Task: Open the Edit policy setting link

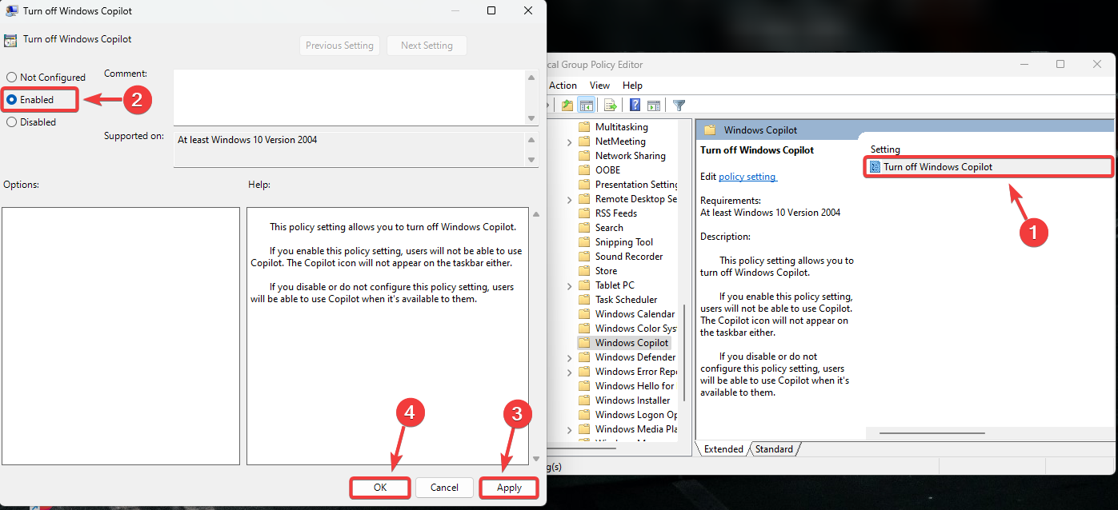Action: [x=747, y=176]
